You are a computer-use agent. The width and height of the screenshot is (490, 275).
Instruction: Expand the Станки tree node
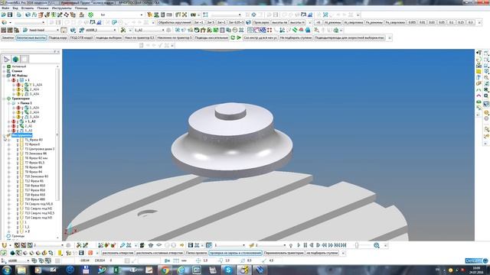coord(4,71)
